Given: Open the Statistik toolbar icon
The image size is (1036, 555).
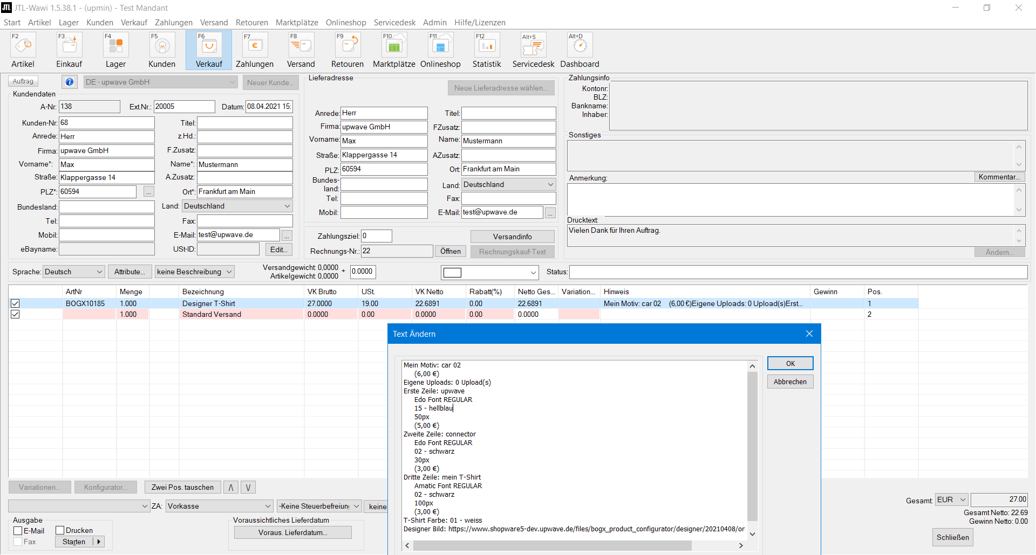Looking at the screenshot, I should coord(487,50).
